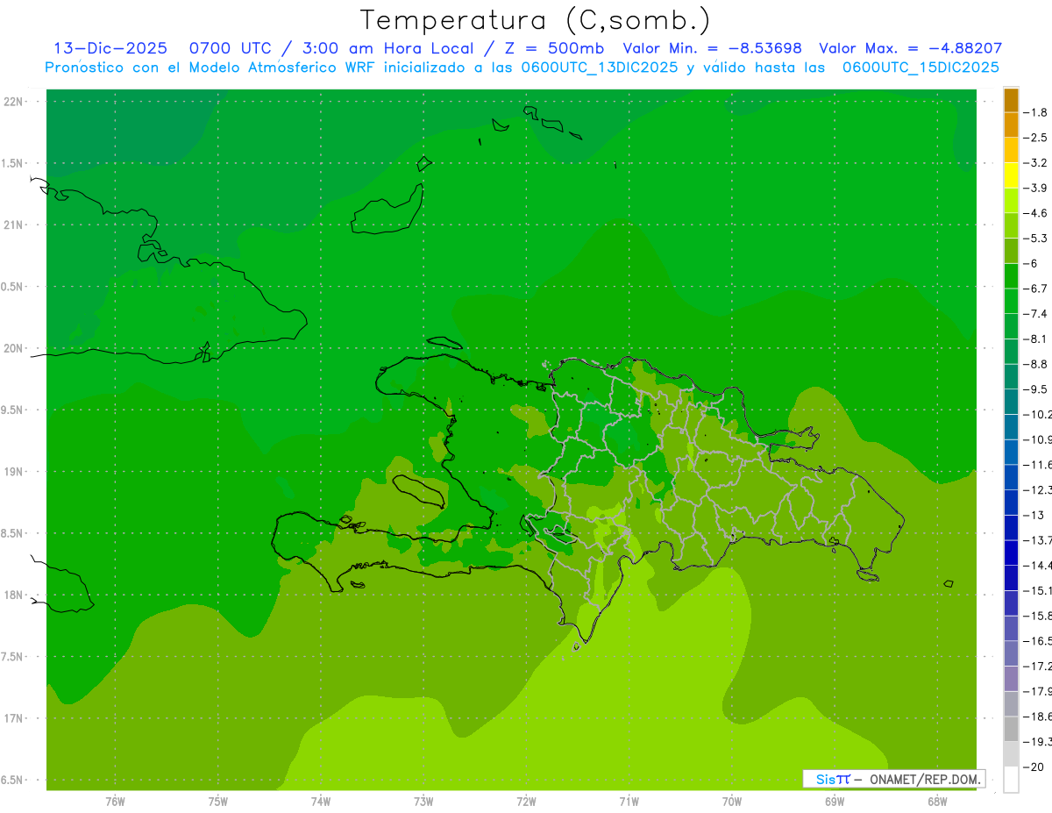Click the 'ONAMET/REP.DOM.' credit label

point(926,779)
